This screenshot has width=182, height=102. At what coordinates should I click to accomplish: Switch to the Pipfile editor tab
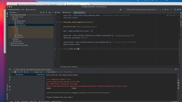57,12
